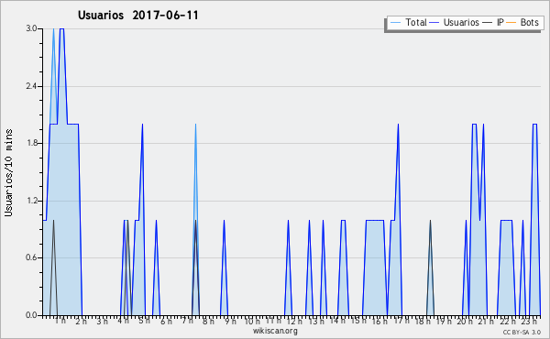This screenshot has width=550, height=339.
Task: Click the '17 h' x-axis label
Action: 401,321
